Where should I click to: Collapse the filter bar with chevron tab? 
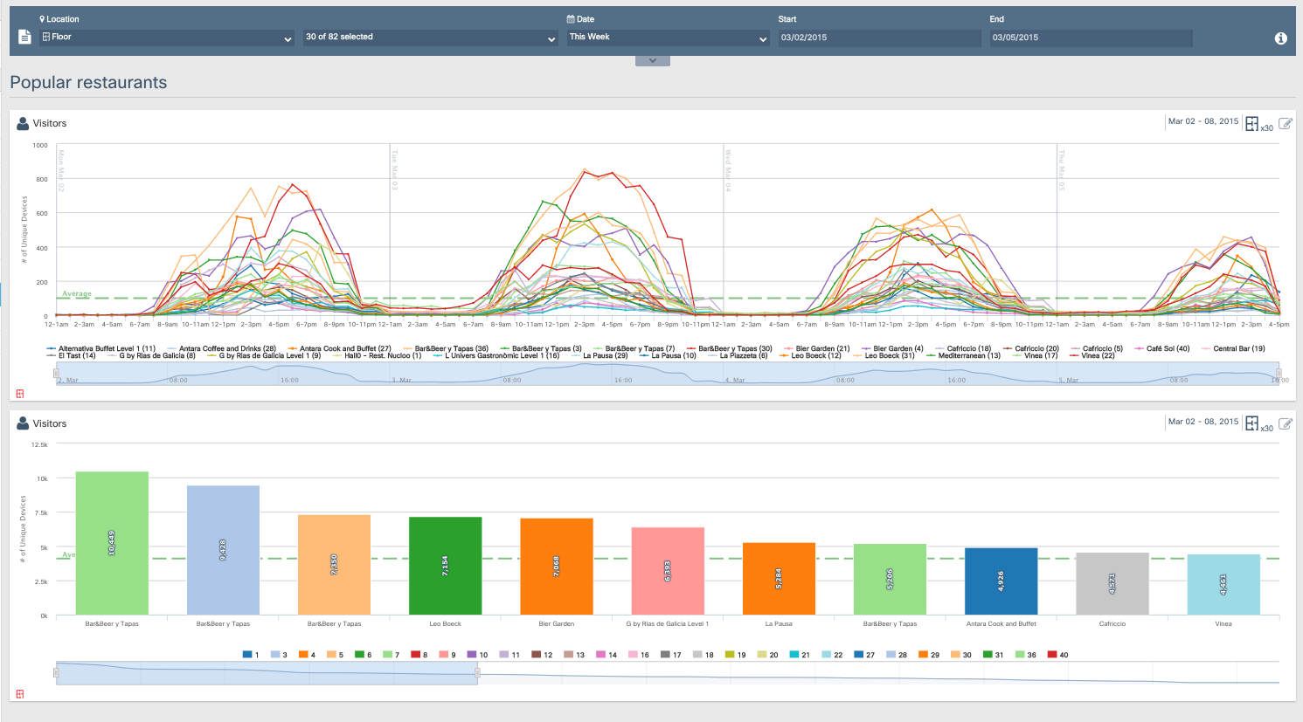click(x=653, y=61)
